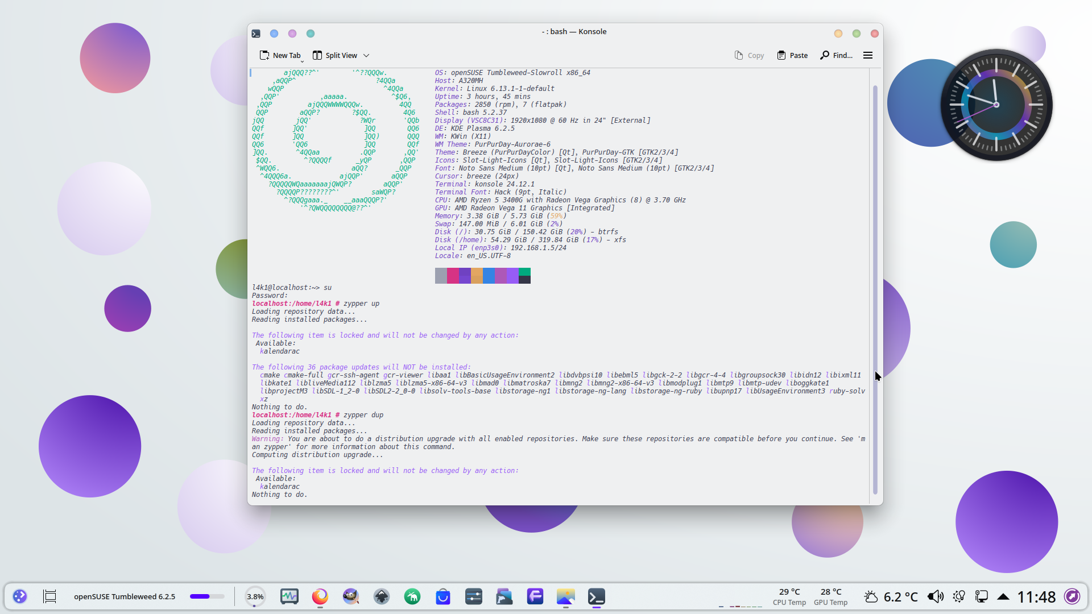1092x614 pixels.
Task: Click the 'Locale: en_US.UTF-8' line
Action: pos(473,256)
